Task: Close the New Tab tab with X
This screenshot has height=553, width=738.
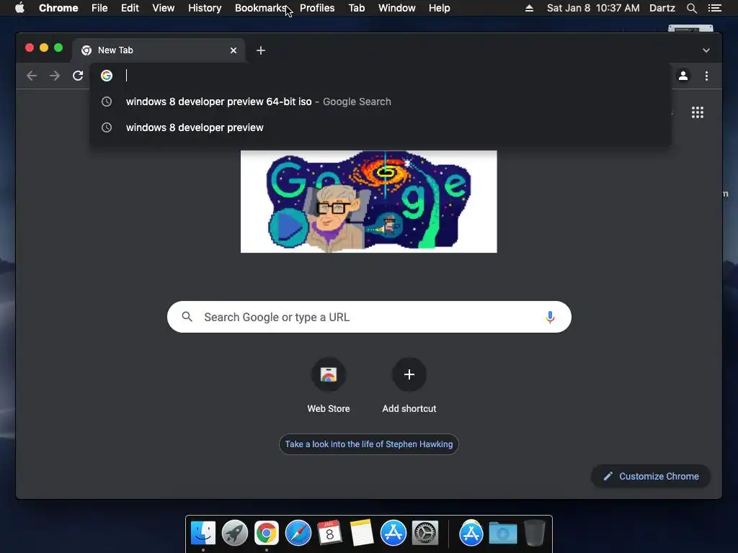Action: (x=234, y=50)
